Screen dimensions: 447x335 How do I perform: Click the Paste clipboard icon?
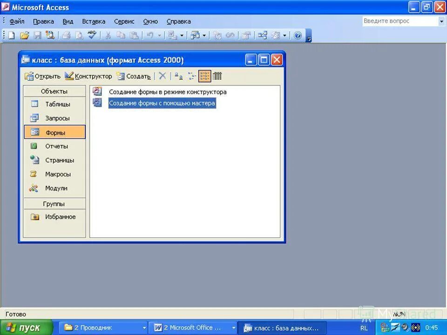coord(134,35)
